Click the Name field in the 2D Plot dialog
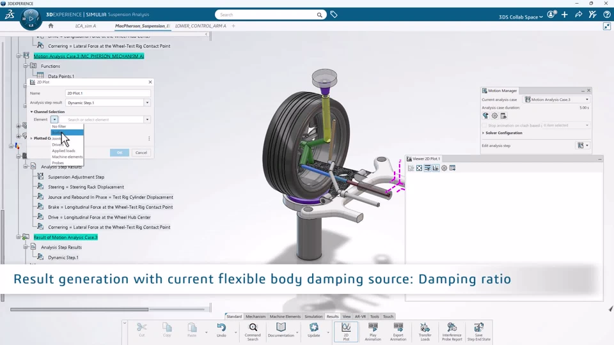The width and height of the screenshot is (614, 345). pyautogui.click(x=107, y=93)
